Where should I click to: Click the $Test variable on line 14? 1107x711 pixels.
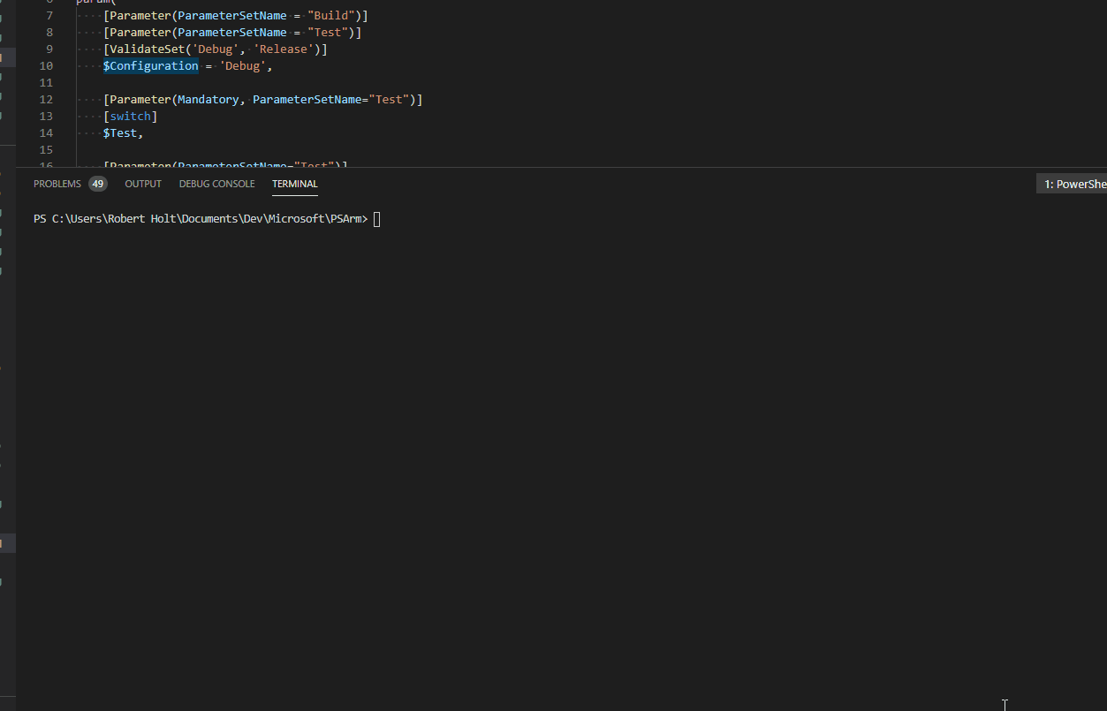pyautogui.click(x=120, y=133)
